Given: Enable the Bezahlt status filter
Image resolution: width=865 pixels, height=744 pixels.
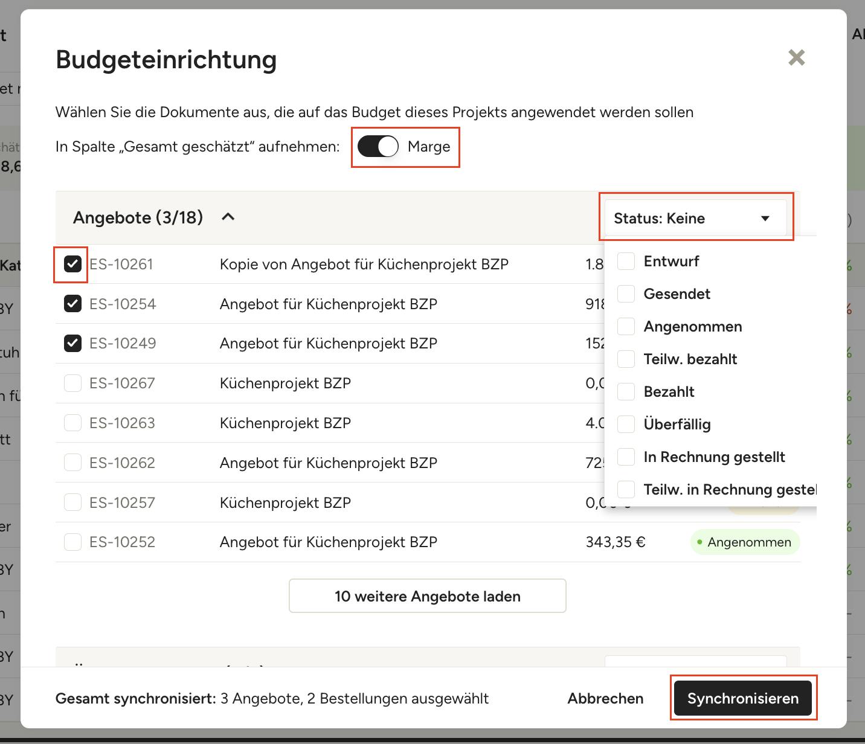Looking at the screenshot, I should coord(626,392).
